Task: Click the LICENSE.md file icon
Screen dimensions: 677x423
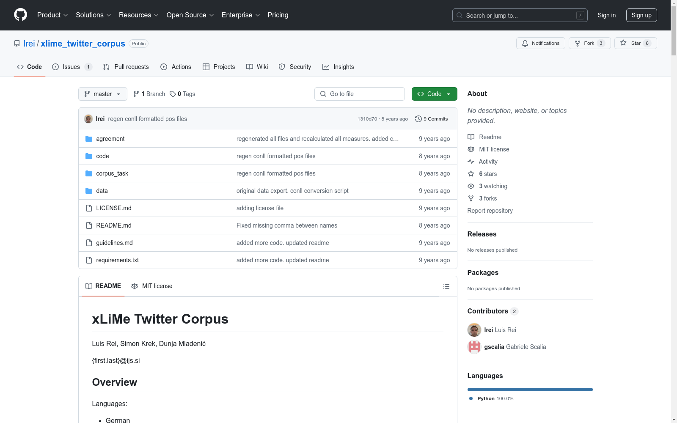Action: [89, 208]
